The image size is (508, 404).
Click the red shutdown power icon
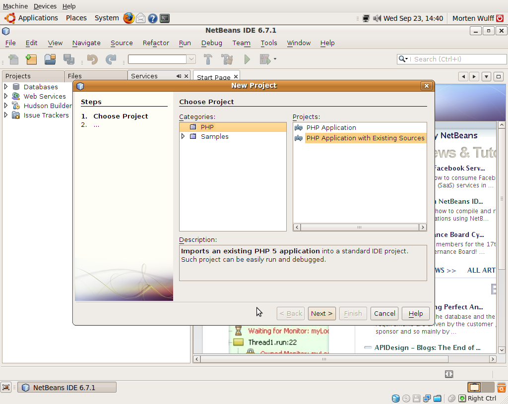(x=500, y=18)
